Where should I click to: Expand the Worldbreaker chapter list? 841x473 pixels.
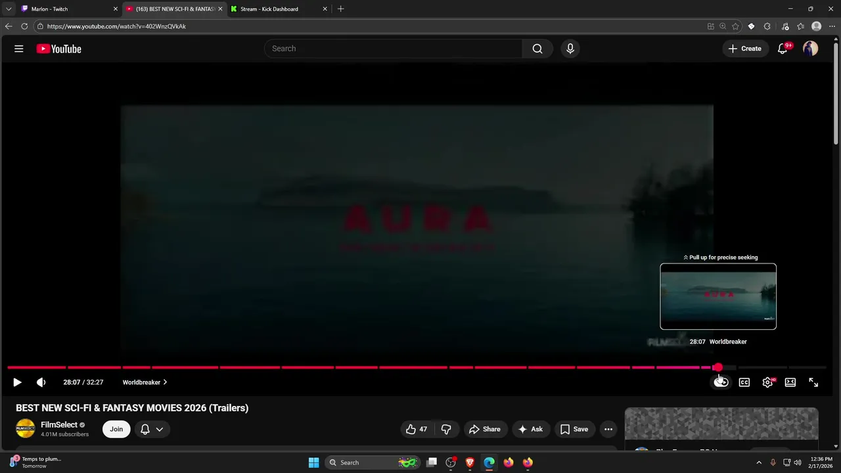point(145,382)
